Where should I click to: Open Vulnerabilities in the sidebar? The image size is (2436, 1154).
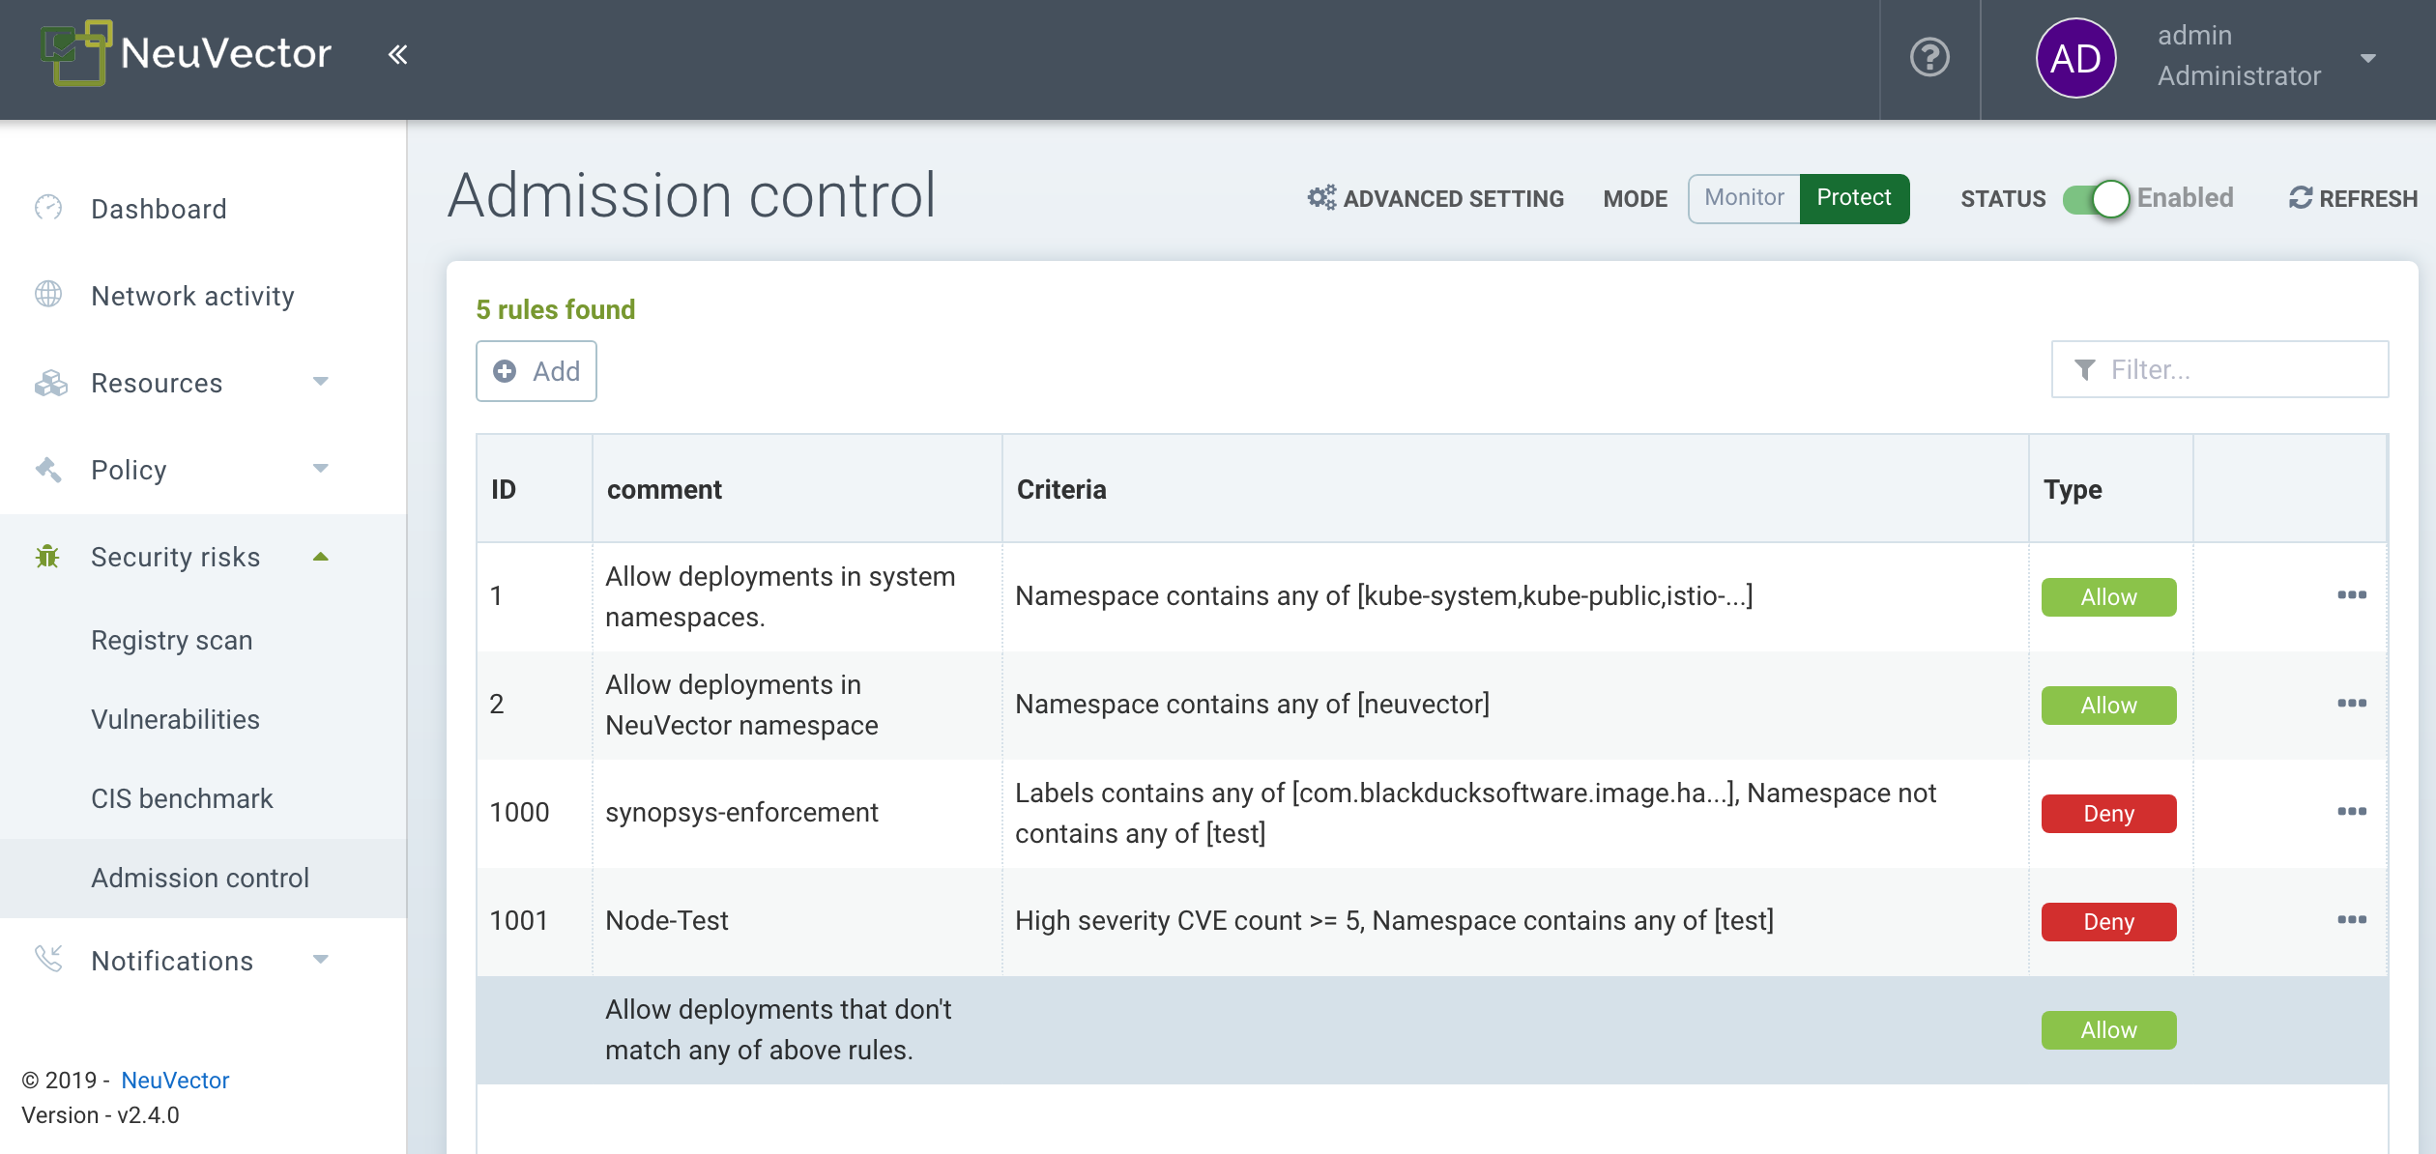point(175,719)
